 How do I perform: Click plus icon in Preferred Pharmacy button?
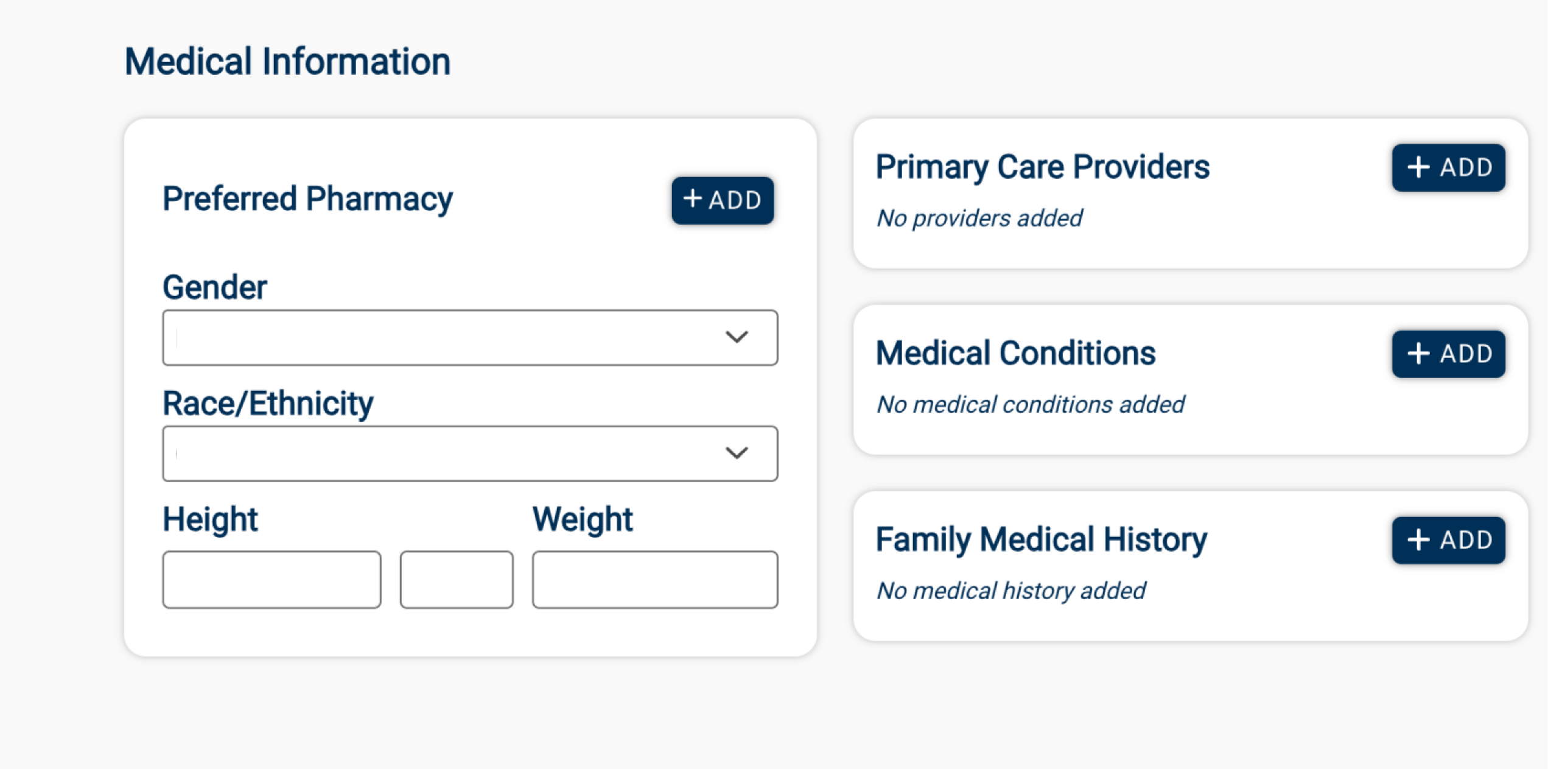click(692, 198)
